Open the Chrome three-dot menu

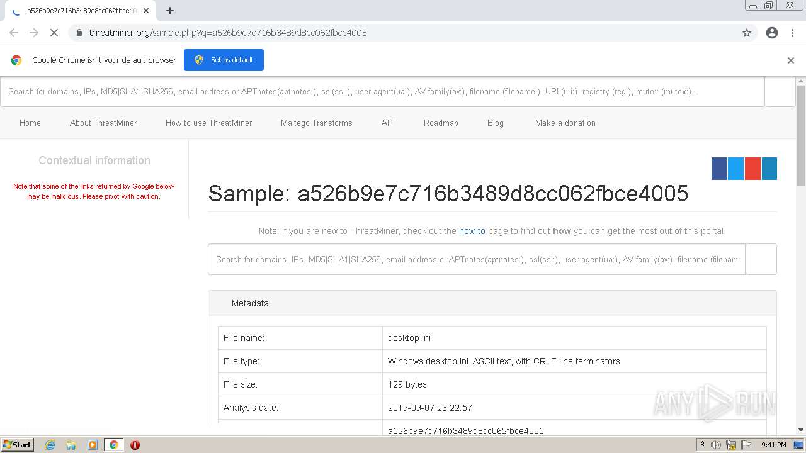pos(792,33)
